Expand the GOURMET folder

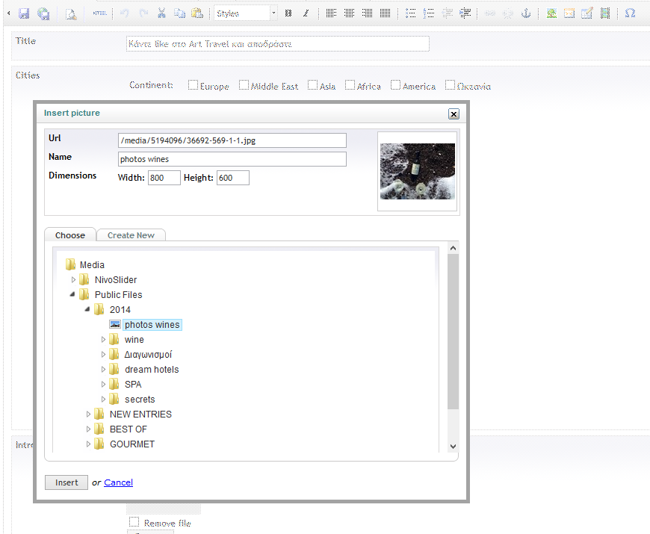pos(88,444)
